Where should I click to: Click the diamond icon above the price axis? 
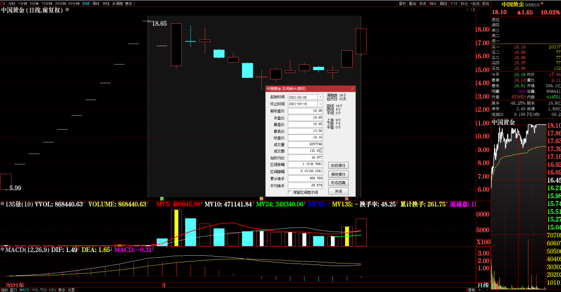click(468, 10)
